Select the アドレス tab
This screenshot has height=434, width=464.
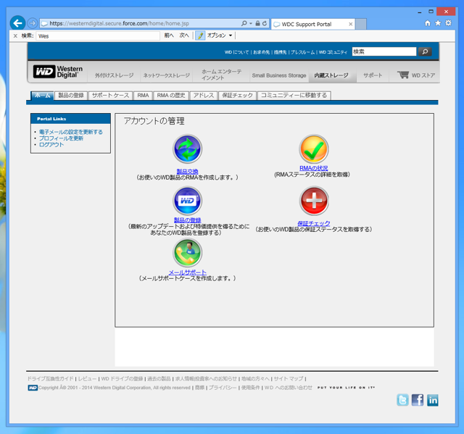click(204, 95)
